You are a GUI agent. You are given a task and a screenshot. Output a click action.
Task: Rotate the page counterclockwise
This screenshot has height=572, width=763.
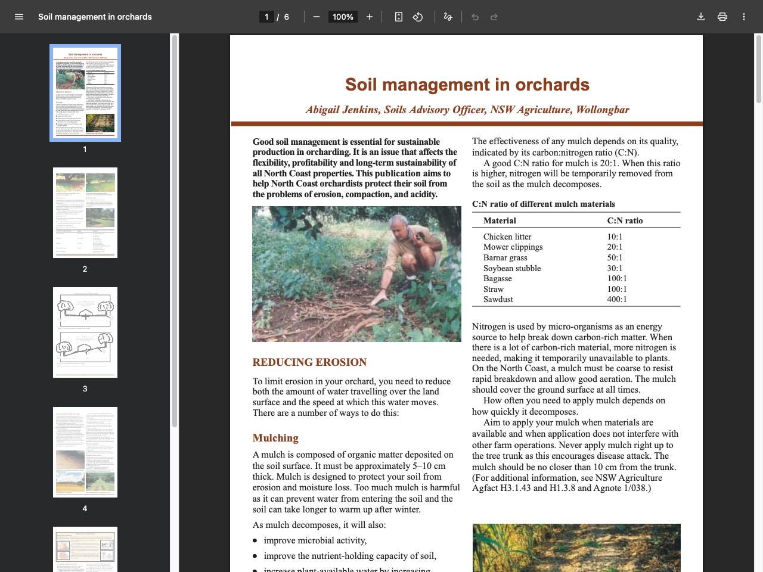click(x=418, y=17)
